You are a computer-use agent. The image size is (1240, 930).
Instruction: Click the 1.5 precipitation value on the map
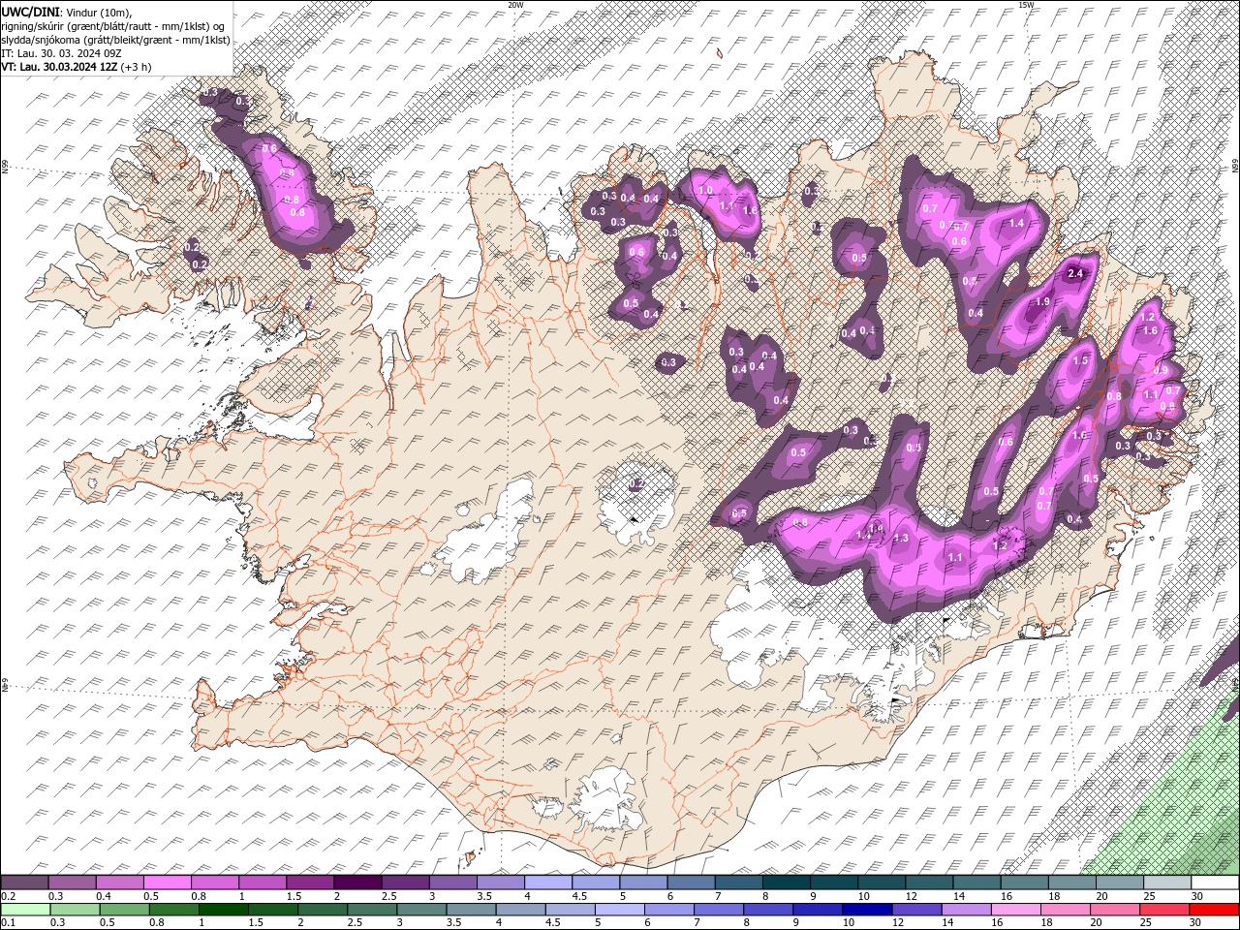pyautogui.click(x=1081, y=360)
